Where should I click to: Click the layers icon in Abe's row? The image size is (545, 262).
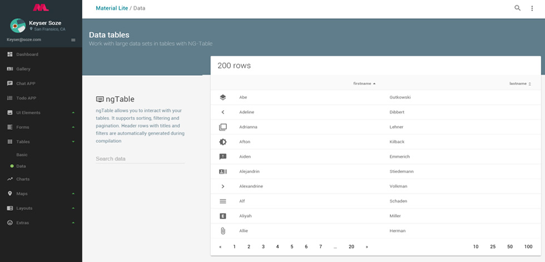click(x=223, y=97)
